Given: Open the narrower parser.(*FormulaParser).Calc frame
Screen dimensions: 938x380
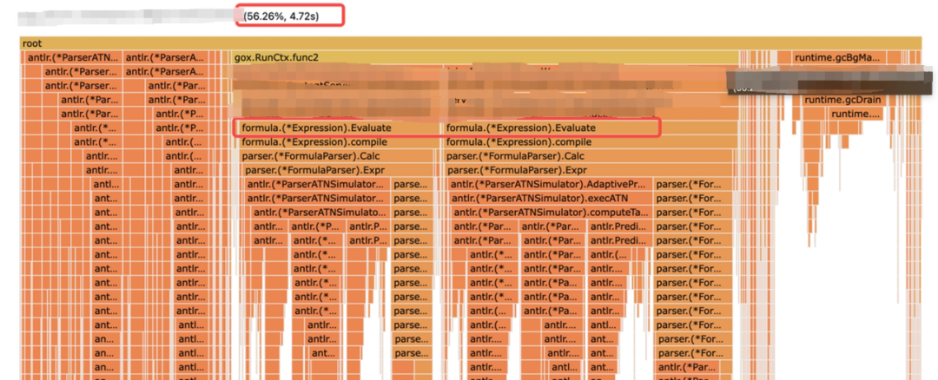Looking at the screenshot, I should [x=337, y=156].
